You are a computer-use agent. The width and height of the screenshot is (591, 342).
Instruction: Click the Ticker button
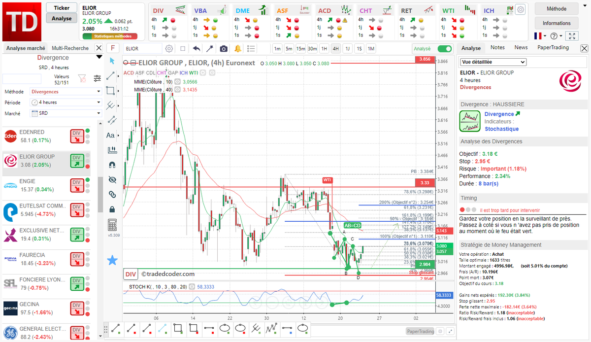(62, 8)
